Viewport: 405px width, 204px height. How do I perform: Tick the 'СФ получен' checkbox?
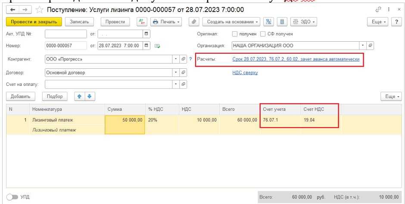click(263, 34)
